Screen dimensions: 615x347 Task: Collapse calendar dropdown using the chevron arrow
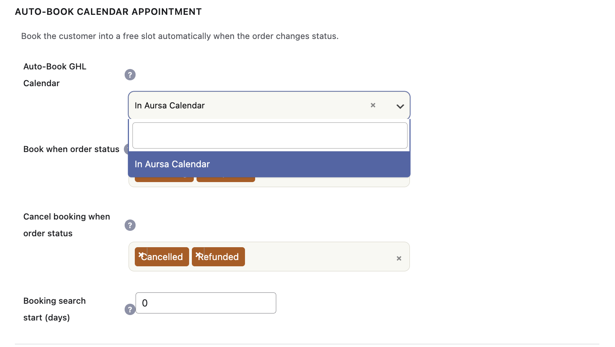pyautogui.click(x=400, y=106)
